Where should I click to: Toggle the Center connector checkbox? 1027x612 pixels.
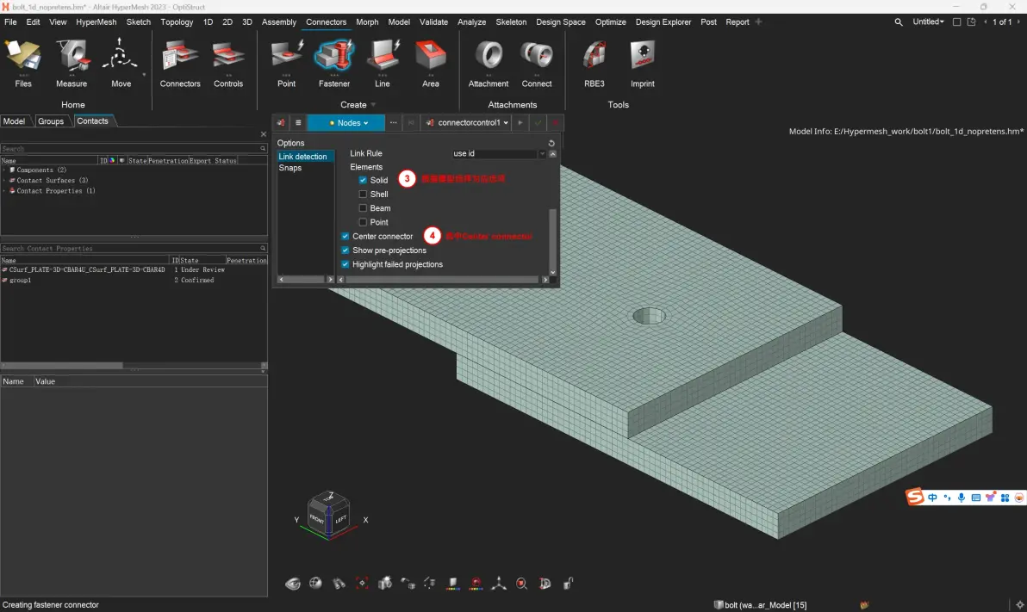coord(345,237)
